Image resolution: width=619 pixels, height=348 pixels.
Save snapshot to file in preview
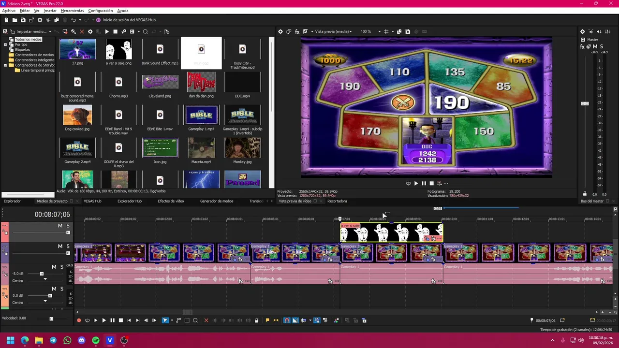pos(408,31)
